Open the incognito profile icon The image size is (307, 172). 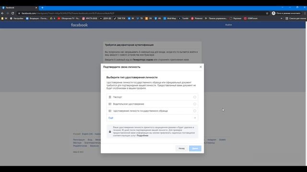[273, 13]
